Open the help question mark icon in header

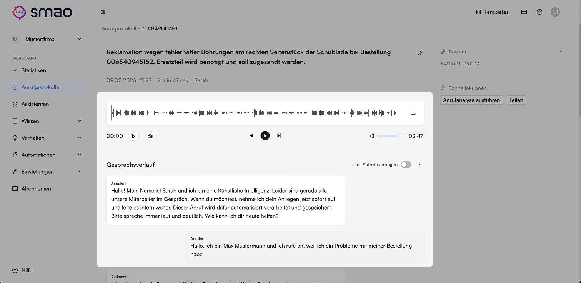(x=539, y=12)
